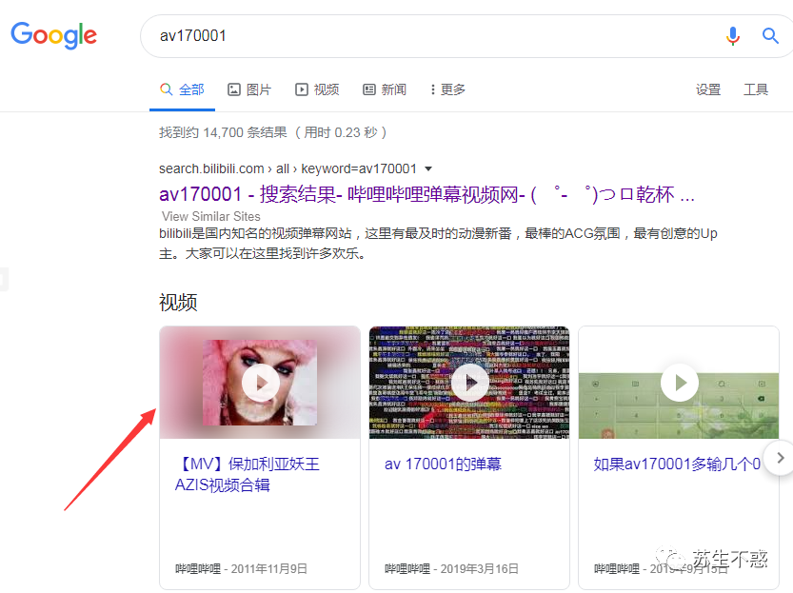Open the 新闻 tab
Image resolution: width=793 pixels, height=593 pixels.
click(385, 89)
